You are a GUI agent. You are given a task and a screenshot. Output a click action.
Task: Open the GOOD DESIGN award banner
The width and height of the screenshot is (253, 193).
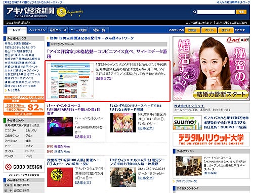pyautogui.click(x=24, y=167)
